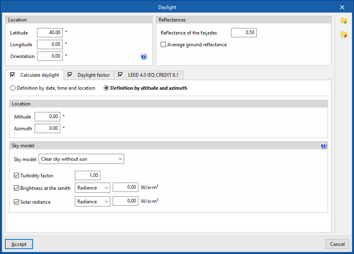Screen dimensions: 354x254
Task: Click Reflectance of the façades field
Action: [x=244, y=32]
